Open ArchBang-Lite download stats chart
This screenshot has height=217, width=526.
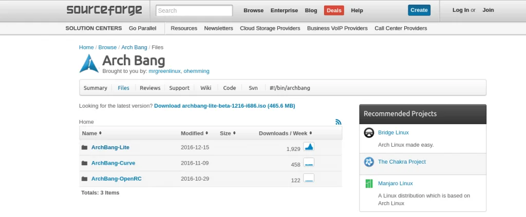[309, 147]
